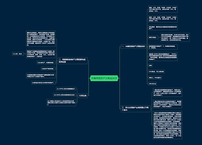Click the 一、未婚同居财产分割起诉状 branch node
This screenshot has height=145, width=202.
[134, 46]
